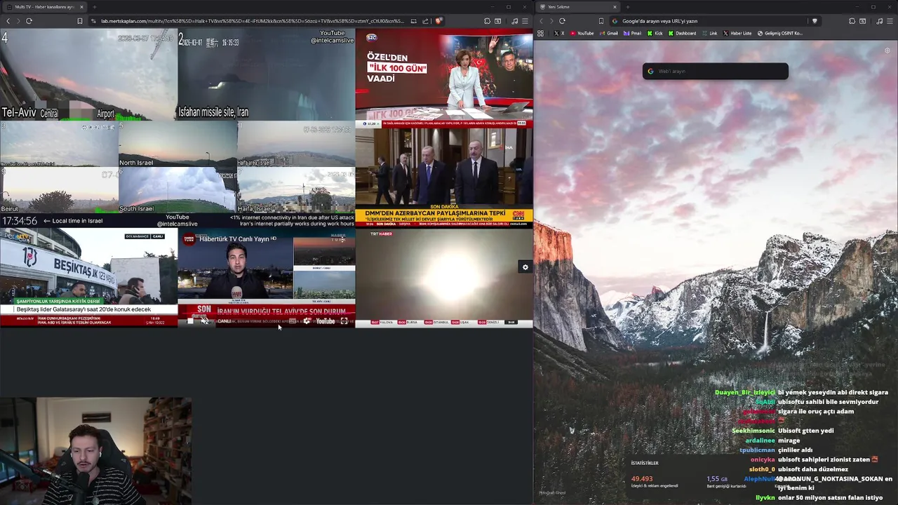Open main menu in the Yeni Sekme window

(x=890, y=21)
